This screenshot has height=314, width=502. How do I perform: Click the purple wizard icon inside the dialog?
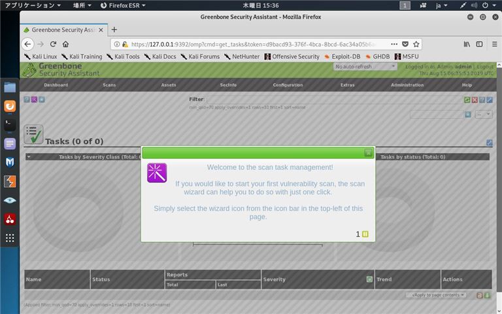coord(157,173)
